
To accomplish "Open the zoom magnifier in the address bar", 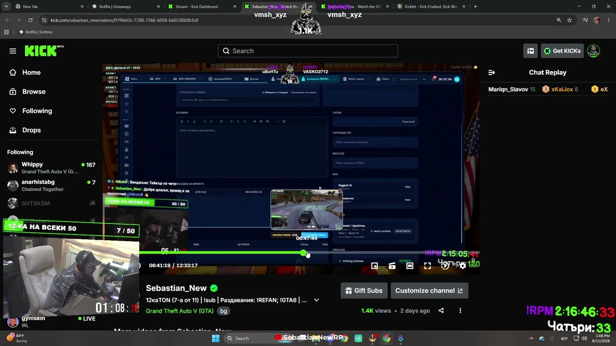I will coord(559,20).
